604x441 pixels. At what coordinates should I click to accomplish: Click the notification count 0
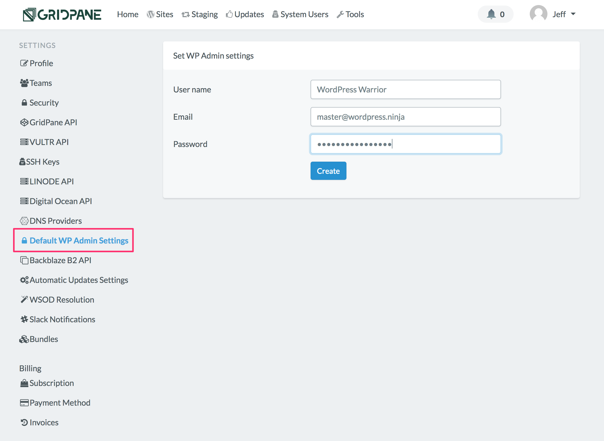pos(502,14)
